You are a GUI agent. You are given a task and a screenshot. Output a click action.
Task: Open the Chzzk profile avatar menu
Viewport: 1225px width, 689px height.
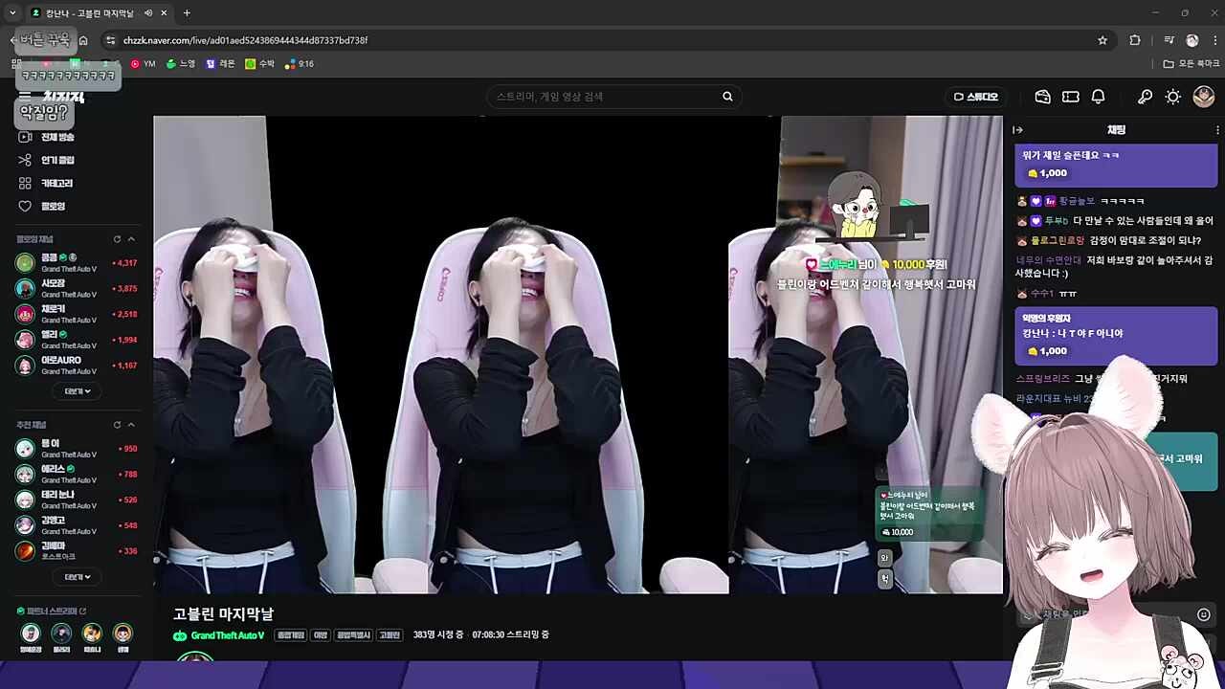tap(1204, 97)
